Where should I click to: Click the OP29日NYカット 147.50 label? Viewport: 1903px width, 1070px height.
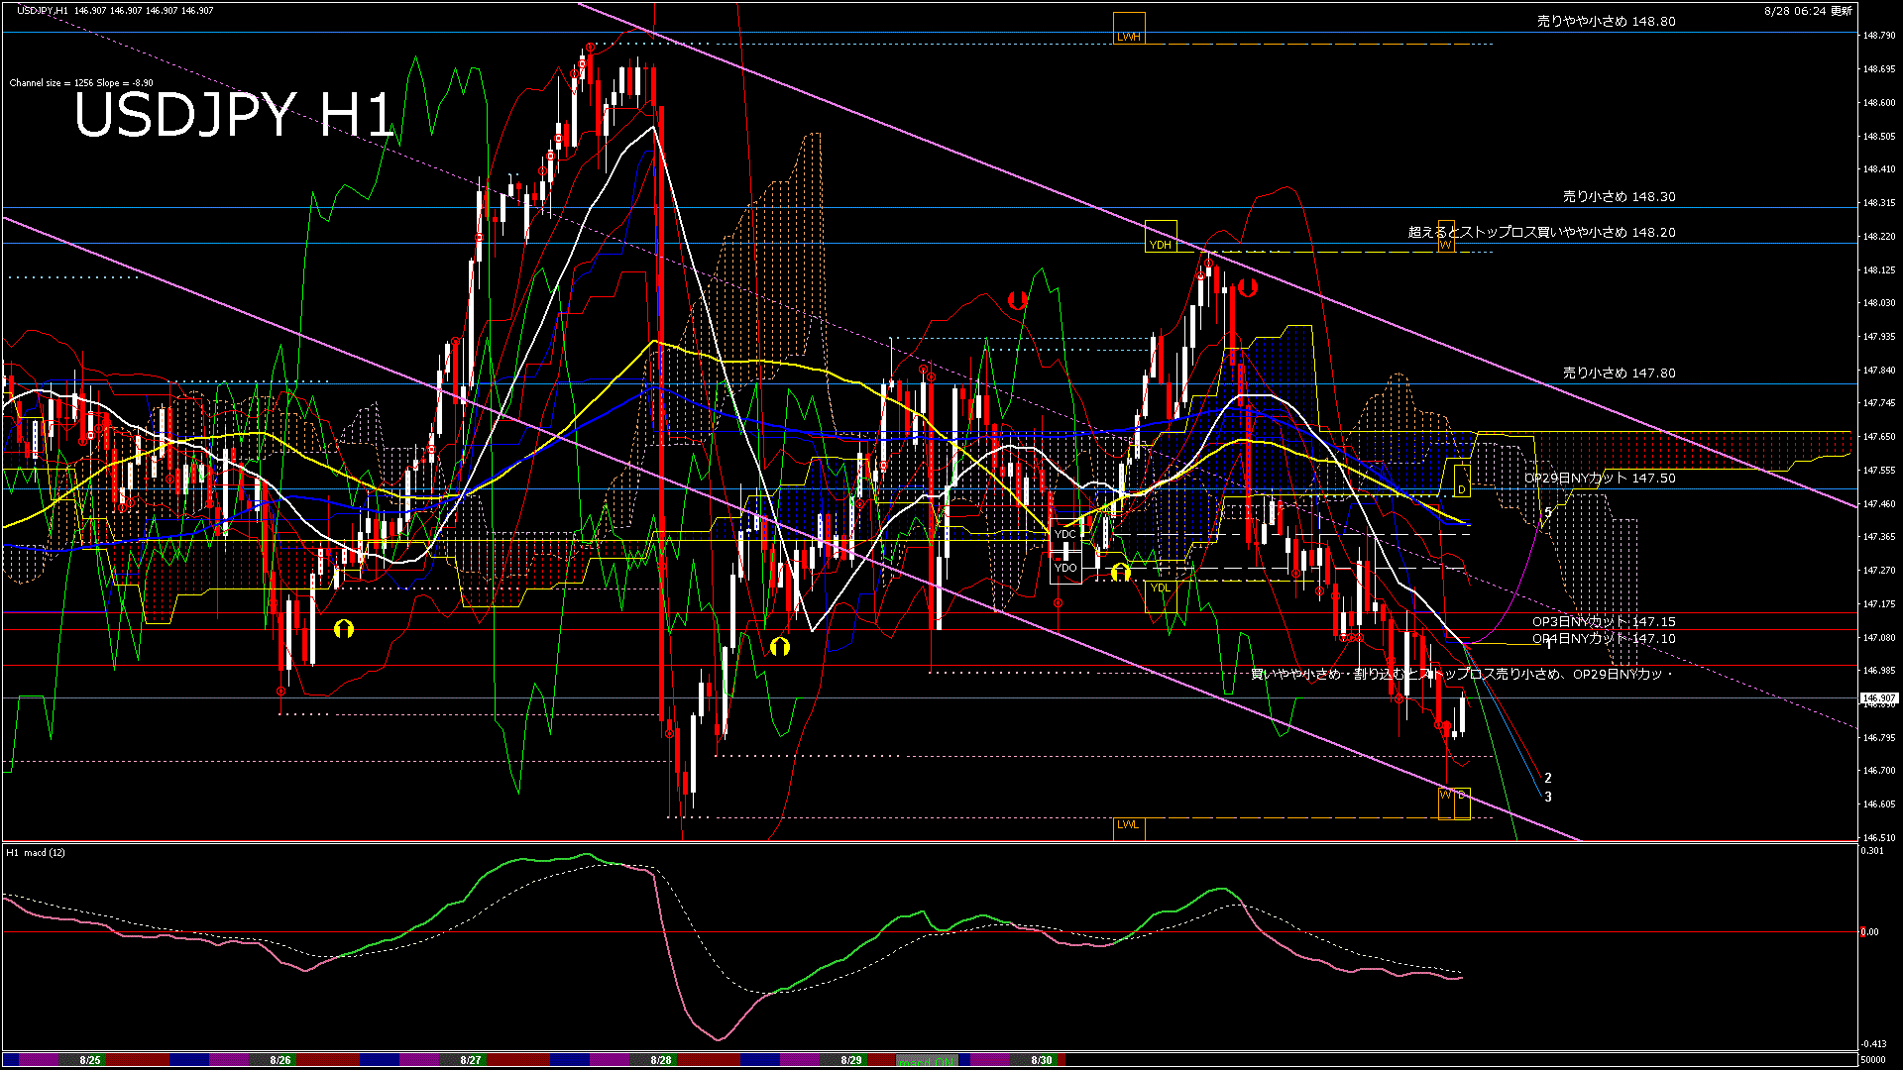click(1600, 478)
